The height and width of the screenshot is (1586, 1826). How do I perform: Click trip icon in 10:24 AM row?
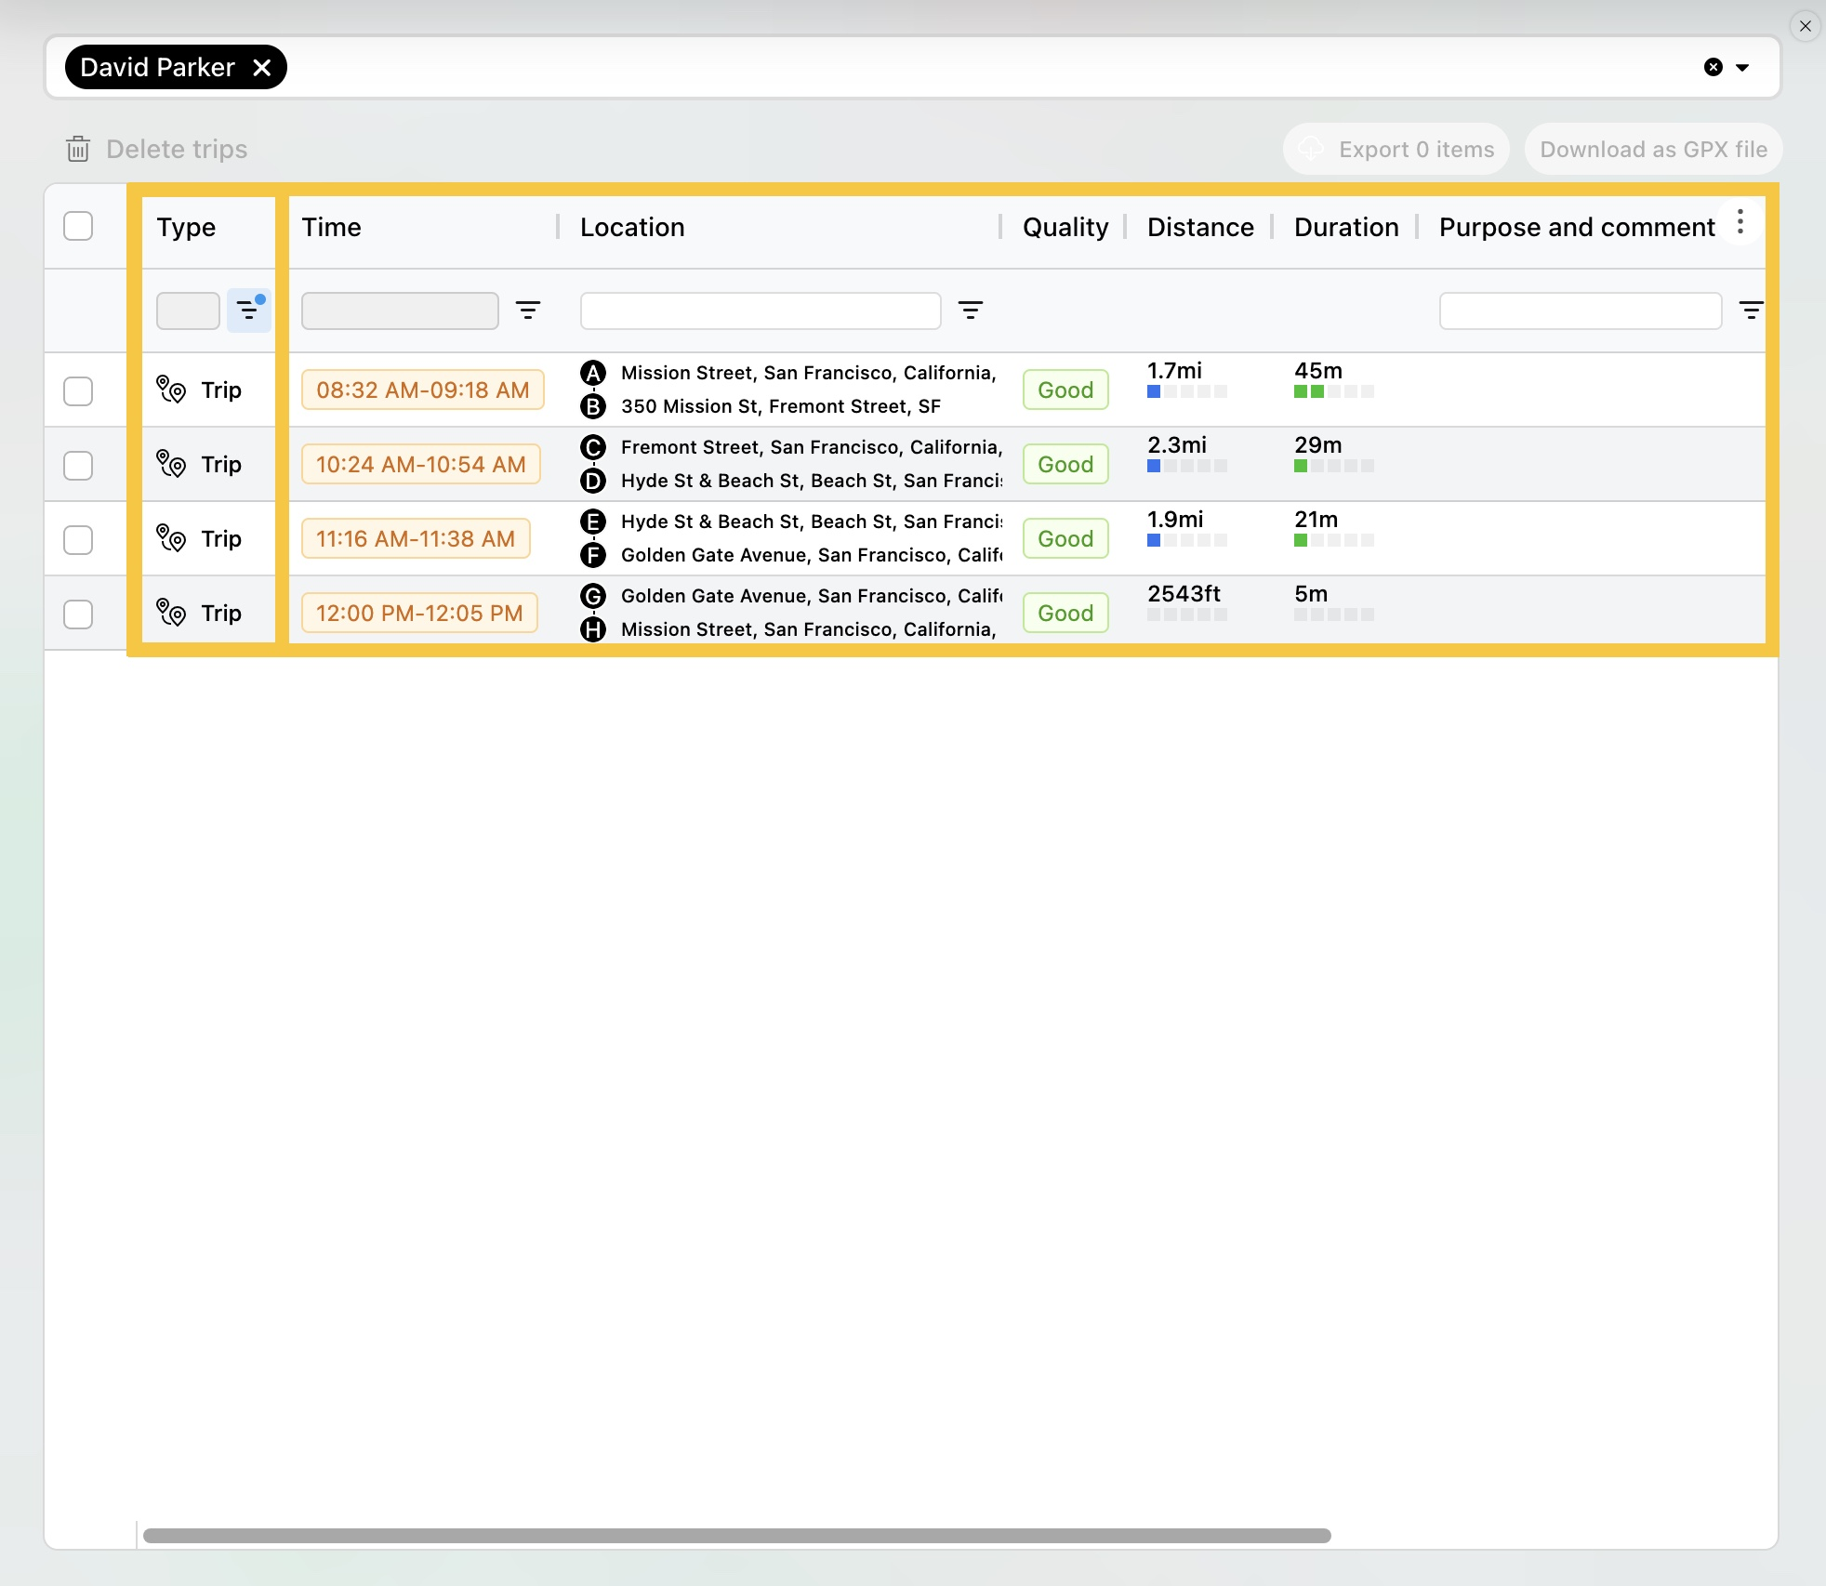pyautogui.click(x=171, y=464)
